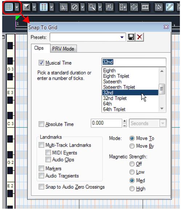Select the scissors split tool

click(64, 7)
